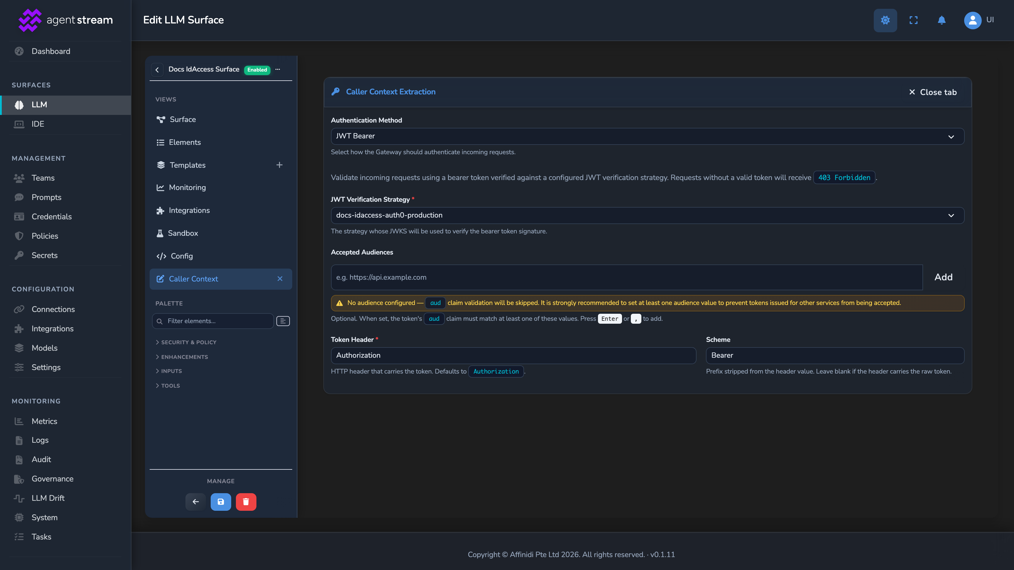Open the Credentials page
Viewport: 1014px width, 570px height.
pos(65,216)
